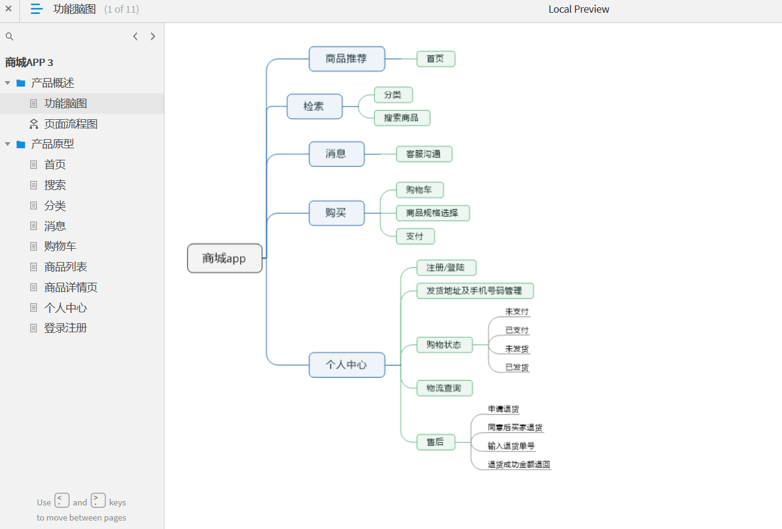Click the 支付 node
The image size is (782, 529).
click(x=415, y=236)
